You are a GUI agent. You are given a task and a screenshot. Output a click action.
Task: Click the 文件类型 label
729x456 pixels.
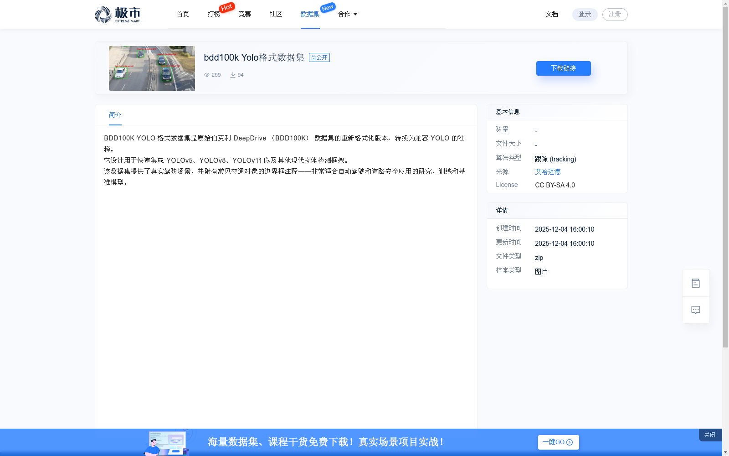508,256
